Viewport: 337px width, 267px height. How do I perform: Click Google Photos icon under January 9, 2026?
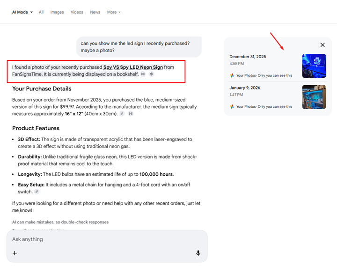pyautogui.click(x=232, y=107)
